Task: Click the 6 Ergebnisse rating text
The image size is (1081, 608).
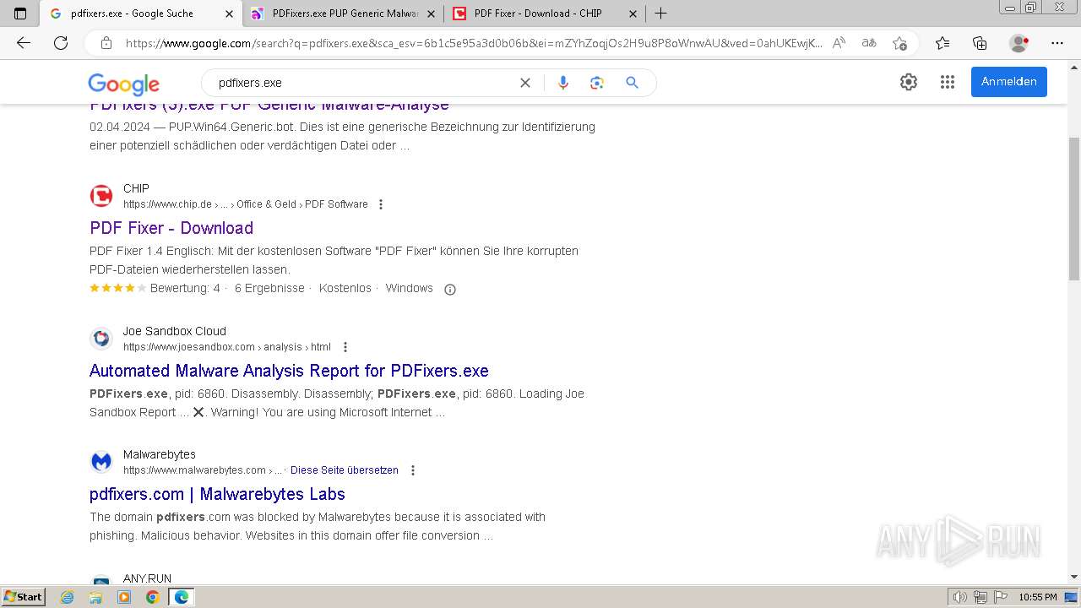Action: pyautogui.click(x=269, y=289)
